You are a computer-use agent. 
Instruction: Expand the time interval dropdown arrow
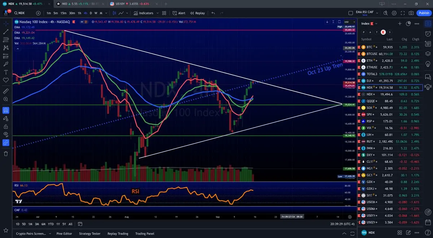[x=106, y=13]
